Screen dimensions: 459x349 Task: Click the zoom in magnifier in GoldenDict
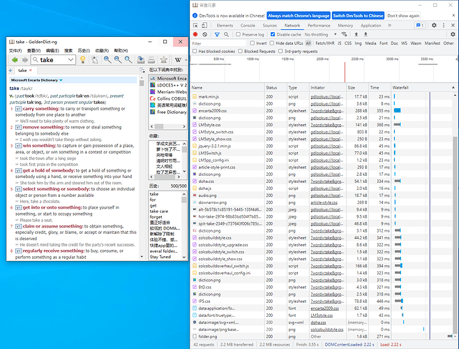click(x=107, y=60)
